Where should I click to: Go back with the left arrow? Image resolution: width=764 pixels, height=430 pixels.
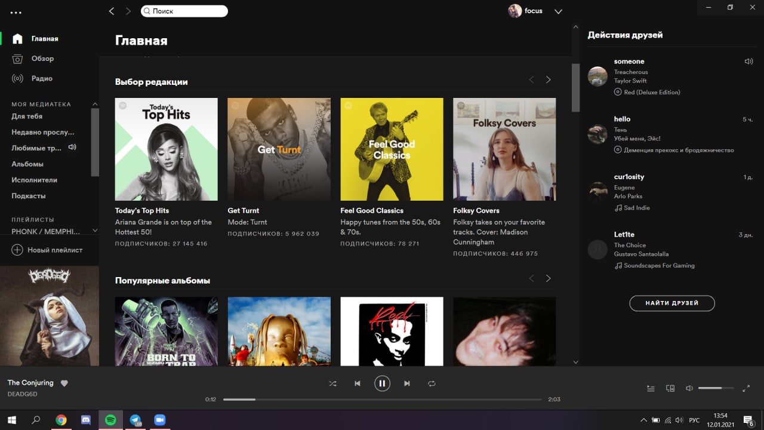(x=111, y=11)
